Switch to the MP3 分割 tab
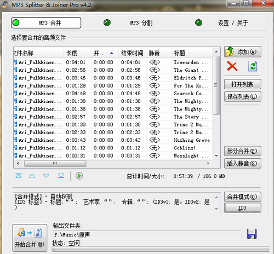274x254 pixels. (x=128, y=23)
